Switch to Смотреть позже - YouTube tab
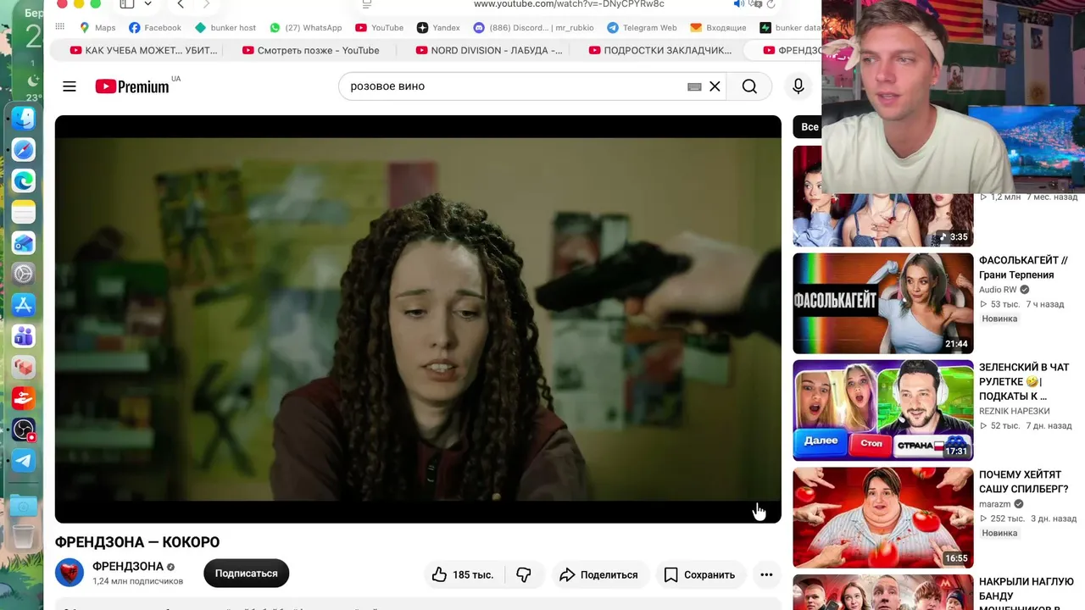Image resolution: width=1085 pixels, height=610 pixels. click(311, 50)
